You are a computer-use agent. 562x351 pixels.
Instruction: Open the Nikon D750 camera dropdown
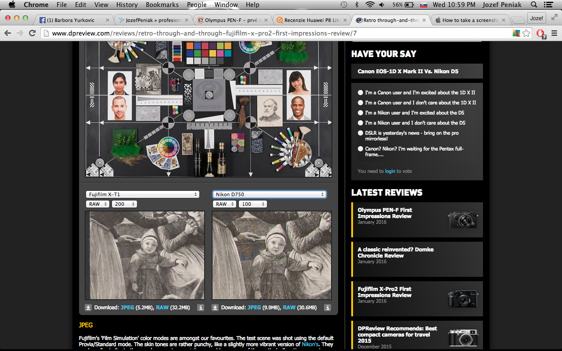[x=270, y=194]
